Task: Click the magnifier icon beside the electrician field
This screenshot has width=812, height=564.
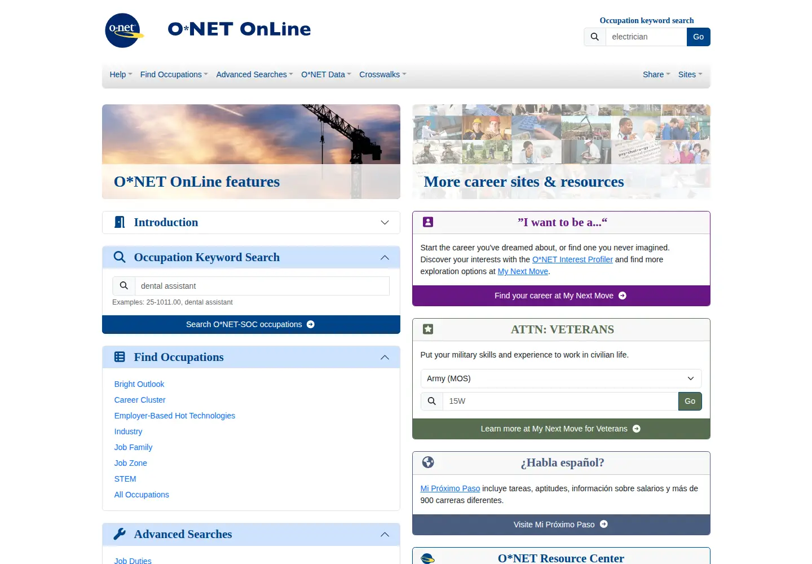Action: click(595, 37)
